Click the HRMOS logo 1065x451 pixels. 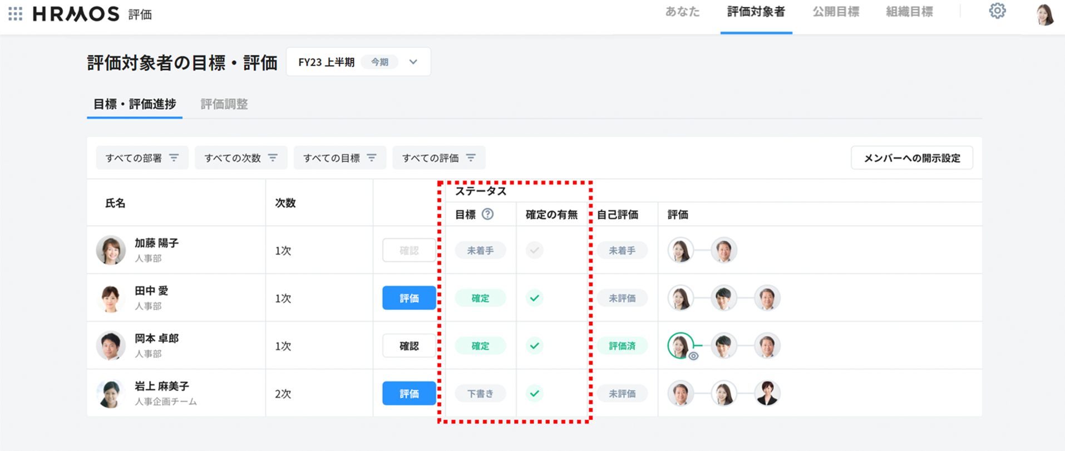(76, 14)
